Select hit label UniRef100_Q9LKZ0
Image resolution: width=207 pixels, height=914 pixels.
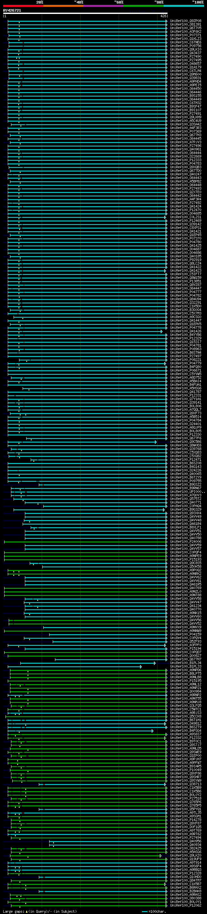point(185,855)
